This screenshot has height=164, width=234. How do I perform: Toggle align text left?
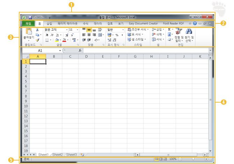(84, 35)
